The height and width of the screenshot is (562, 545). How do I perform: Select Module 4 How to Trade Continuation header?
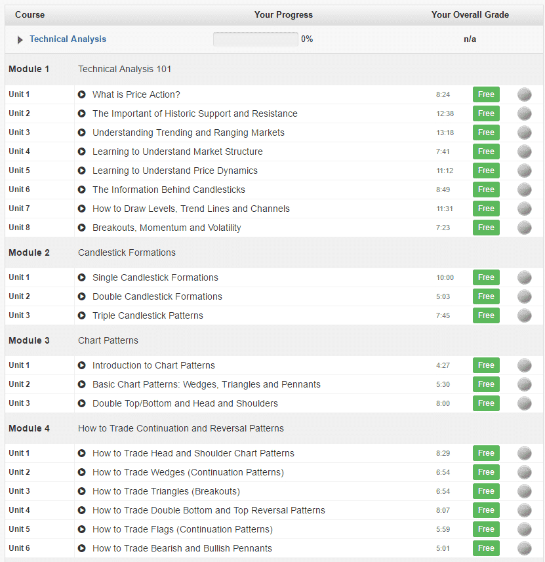[x=180, y=428]
